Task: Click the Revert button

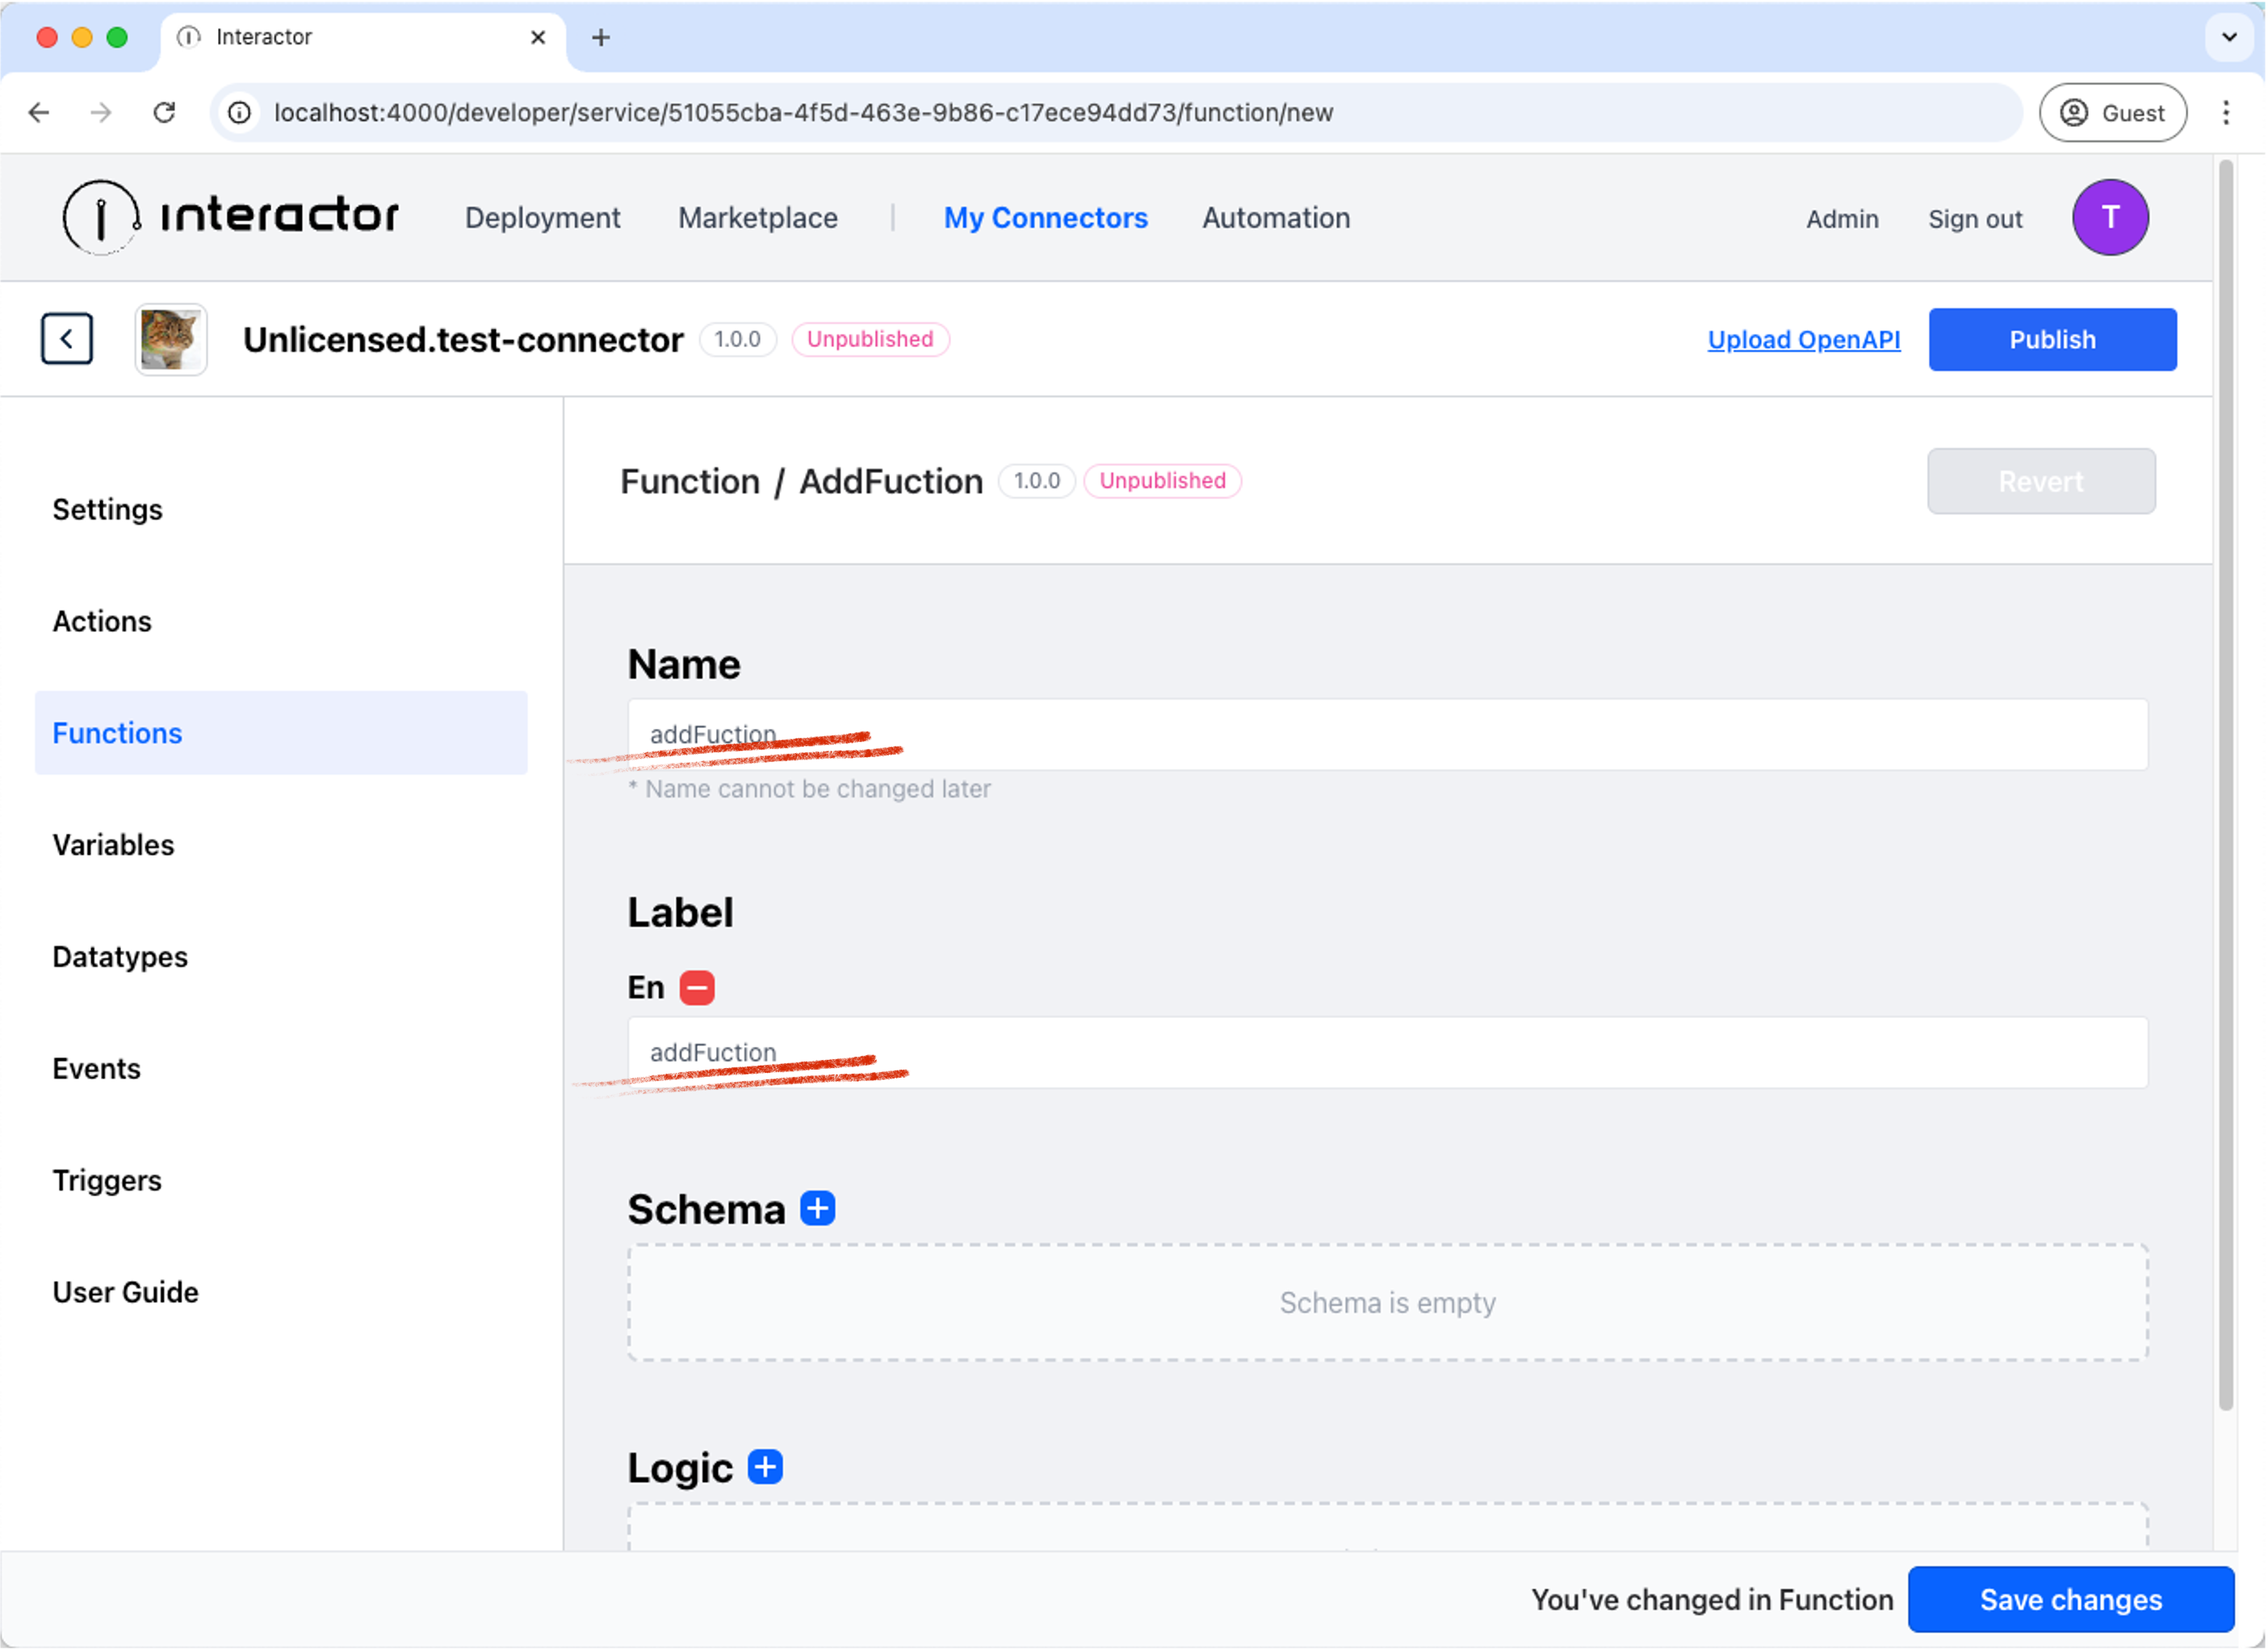Action: 2042,482
